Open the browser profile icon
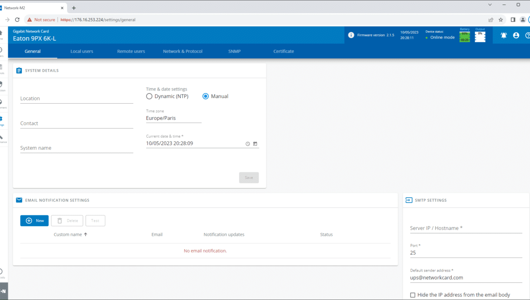530x300 pixels. click(523, 19)
